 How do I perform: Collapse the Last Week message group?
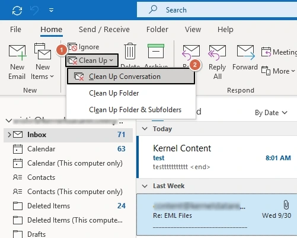click(145, 186)
